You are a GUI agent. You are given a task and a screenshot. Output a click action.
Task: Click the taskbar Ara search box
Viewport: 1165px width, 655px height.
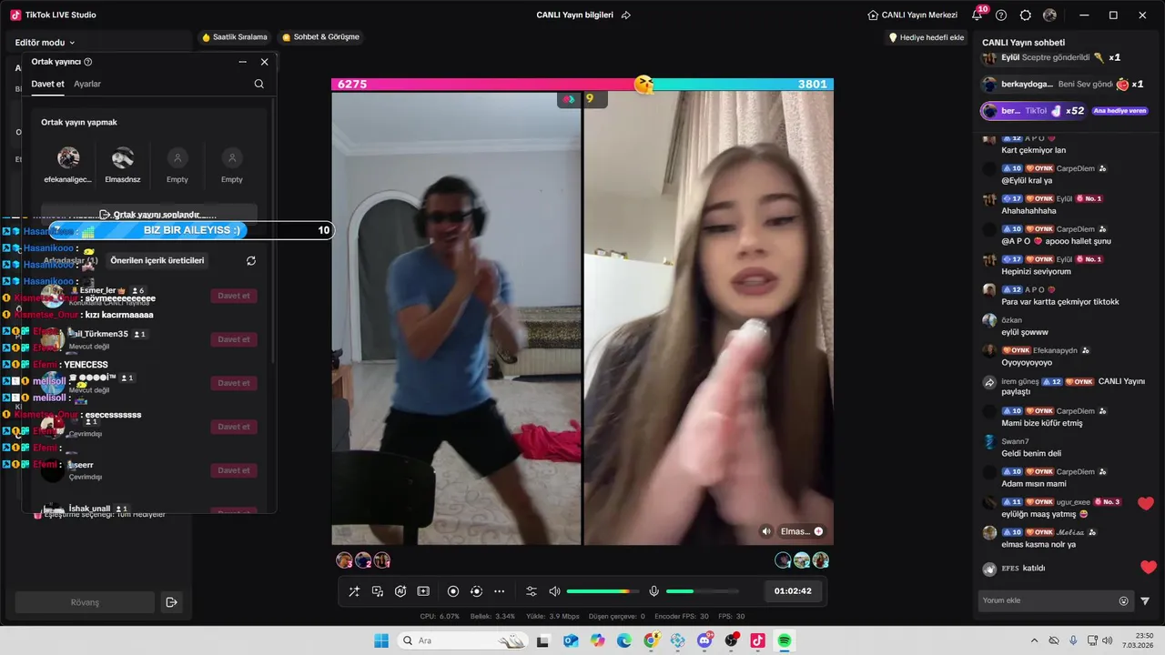462,640
